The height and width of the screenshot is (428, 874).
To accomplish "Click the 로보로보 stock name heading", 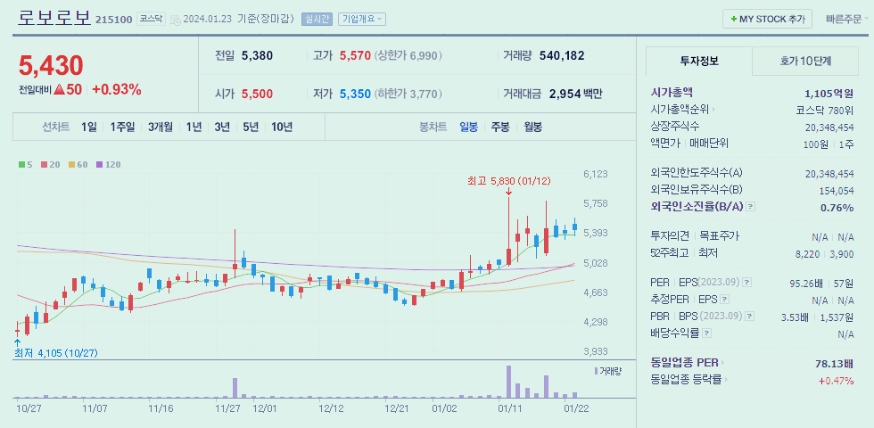I will click(x=54, y=18).
